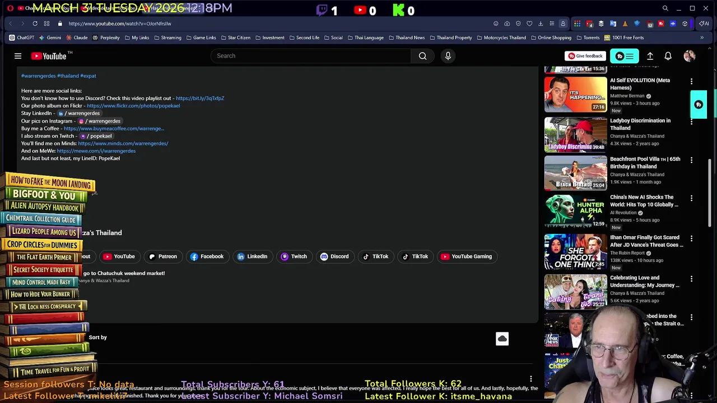Open the comments Sort by dropdown
717x403 pixels.
[97, 338]
